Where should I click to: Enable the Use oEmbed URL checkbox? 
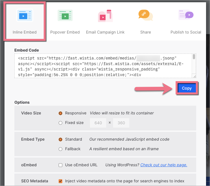tap(60, 165)
